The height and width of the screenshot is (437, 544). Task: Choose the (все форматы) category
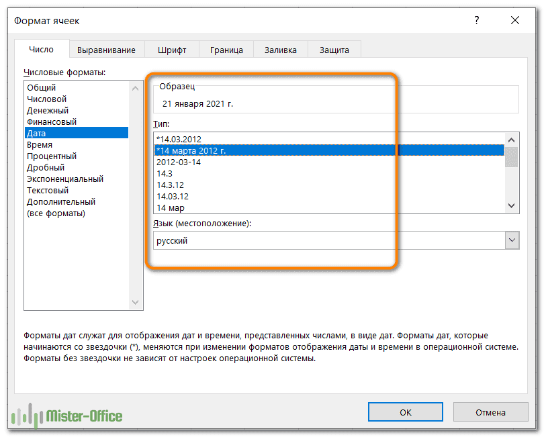point(56,213)
